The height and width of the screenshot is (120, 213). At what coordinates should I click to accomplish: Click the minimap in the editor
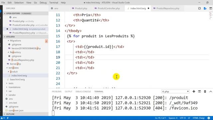[211, 16]
